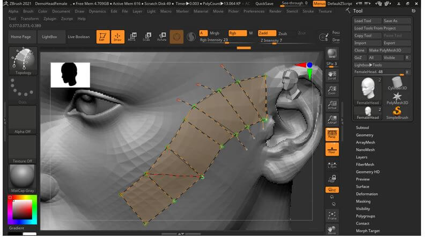428x239 pixels.
Task: Expand the Subtool section
Action: 362,127
